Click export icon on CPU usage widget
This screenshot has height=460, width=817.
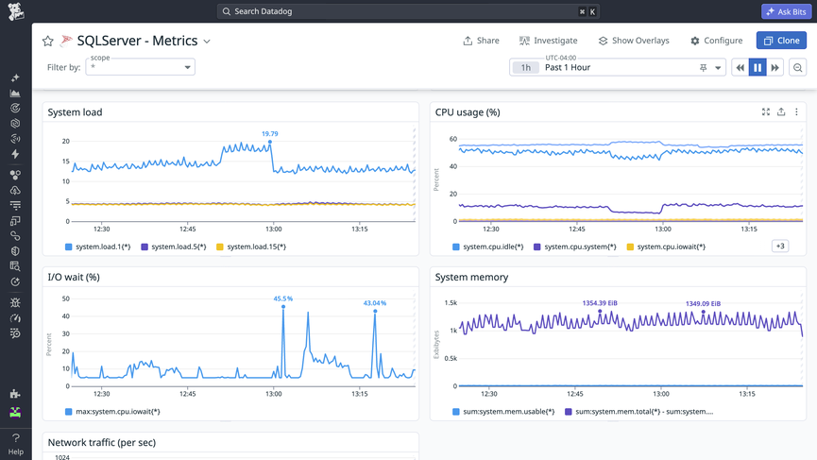(x=781, y=112)
